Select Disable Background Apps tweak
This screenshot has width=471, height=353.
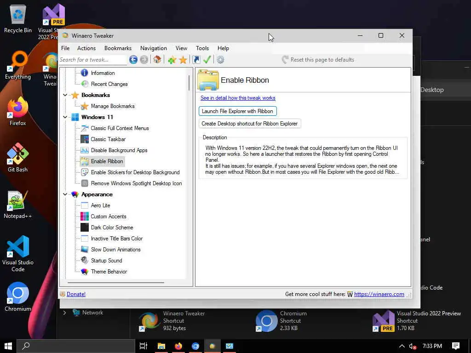119,150
